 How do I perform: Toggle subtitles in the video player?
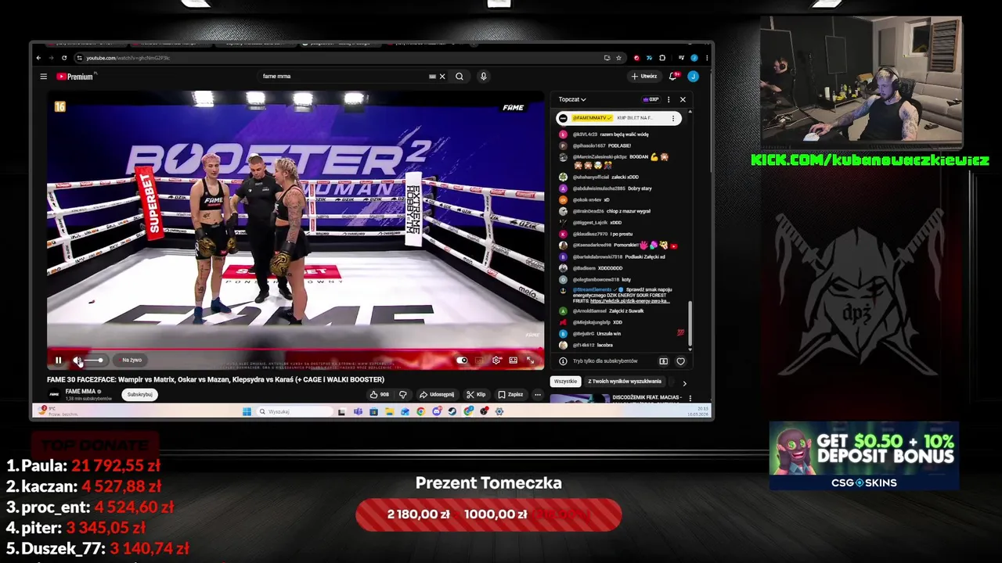[x=479, y=360]
